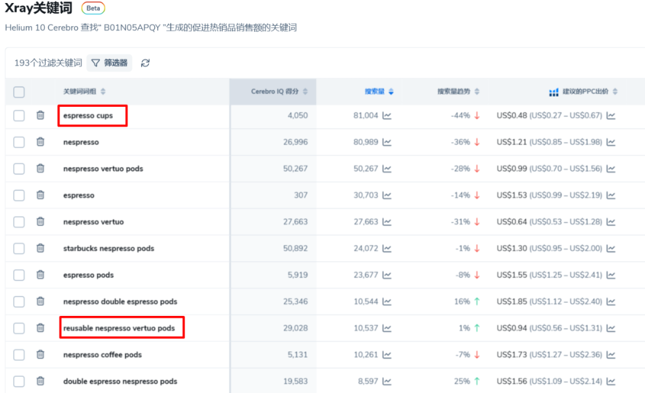Click the Beta badge beside Xray title
This screenshot has height=393, width=645.
click(93, 8)
